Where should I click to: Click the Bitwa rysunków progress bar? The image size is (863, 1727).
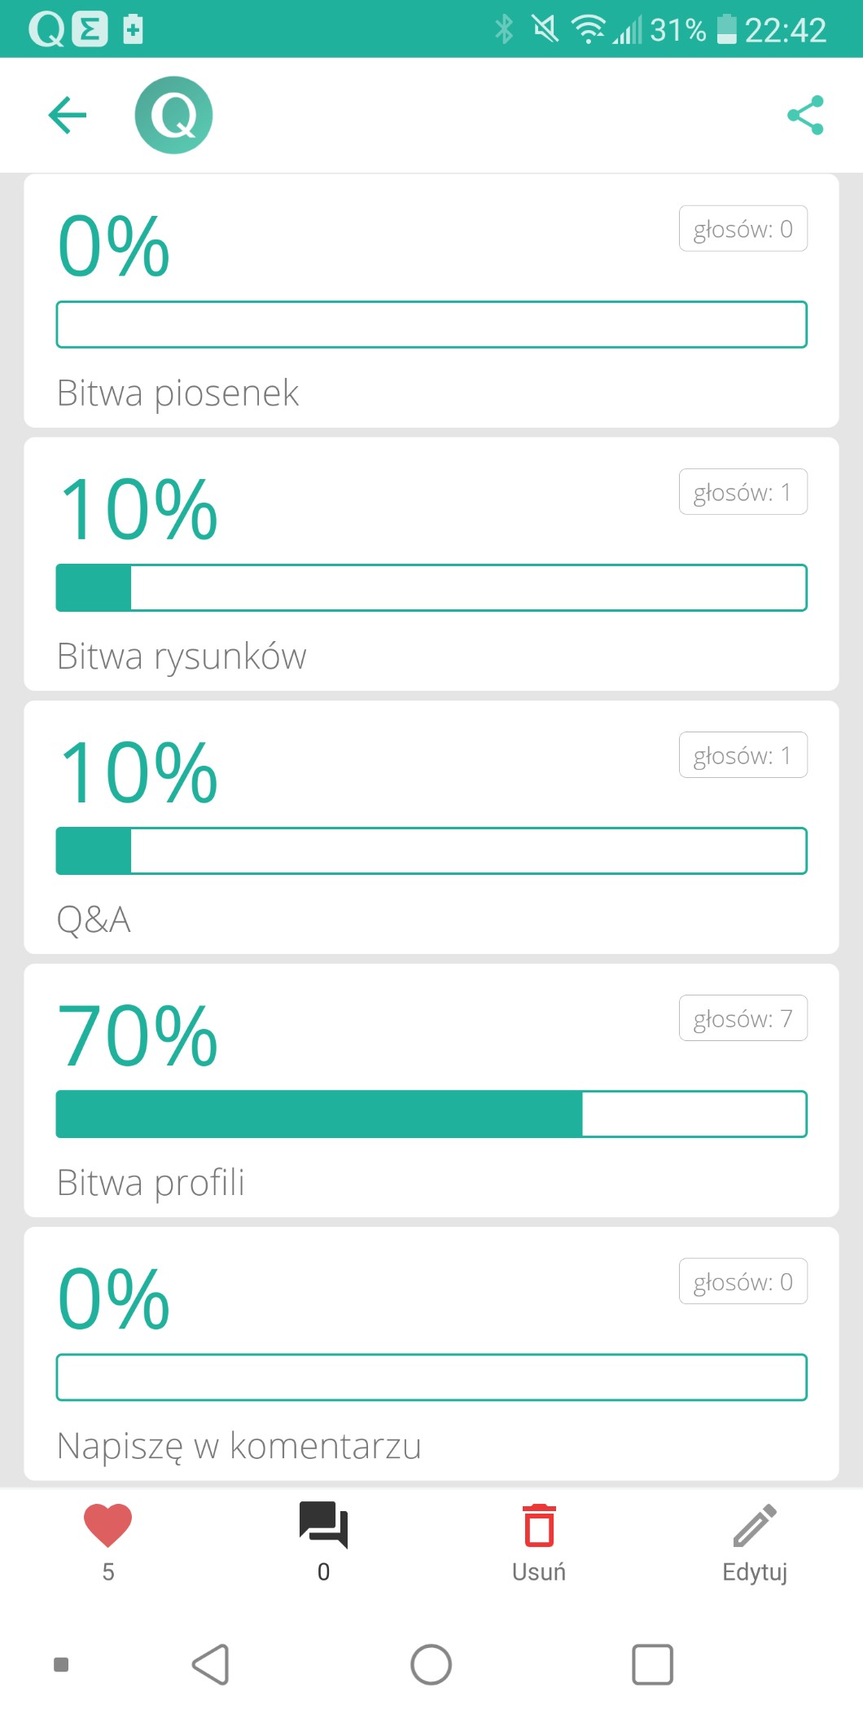click(431, 587)
